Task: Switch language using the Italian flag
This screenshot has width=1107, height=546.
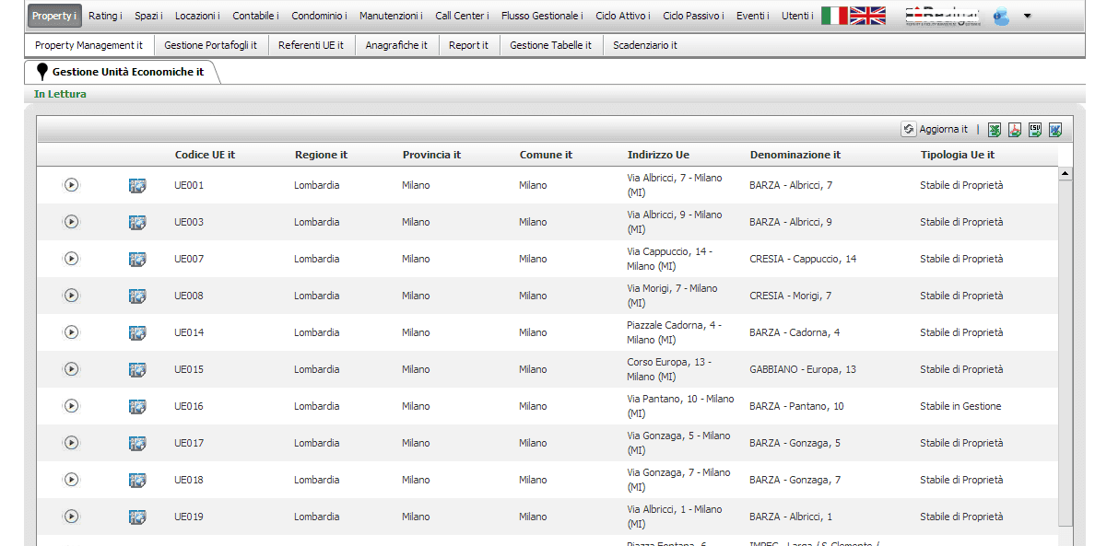Action: (x=834, y=16)
